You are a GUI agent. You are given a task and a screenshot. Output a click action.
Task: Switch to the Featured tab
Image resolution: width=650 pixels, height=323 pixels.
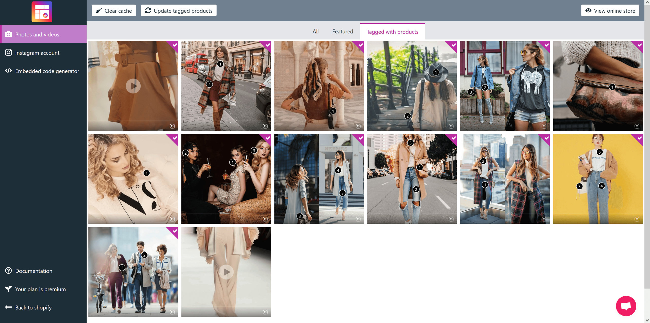point(343,31)
